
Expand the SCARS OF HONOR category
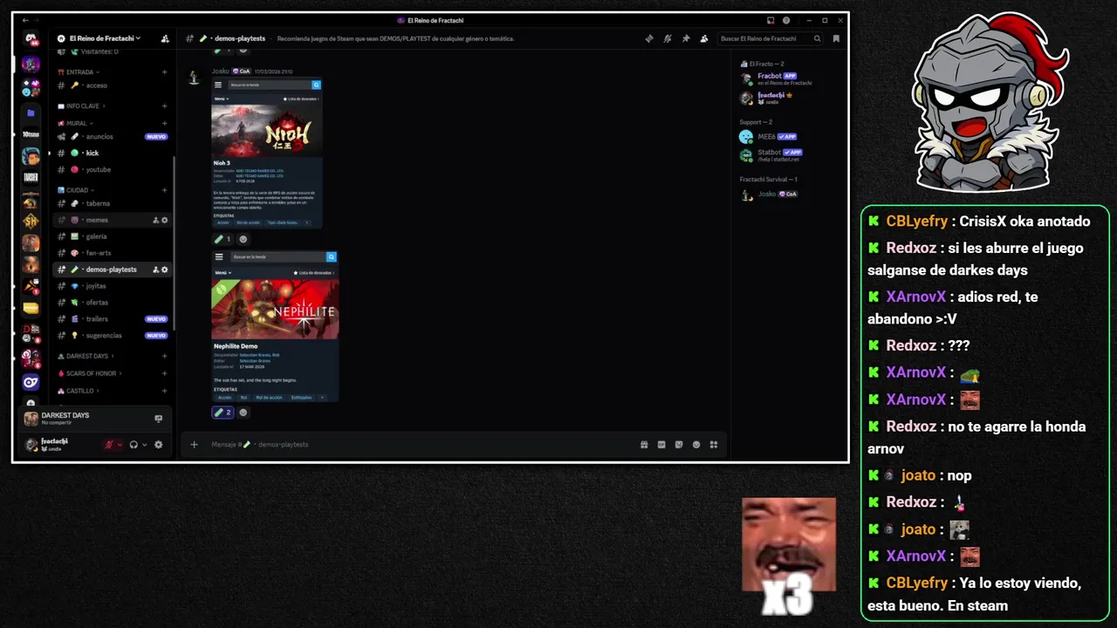90,373
